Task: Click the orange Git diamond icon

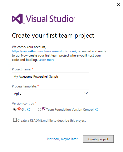Action: coord(19,109)
